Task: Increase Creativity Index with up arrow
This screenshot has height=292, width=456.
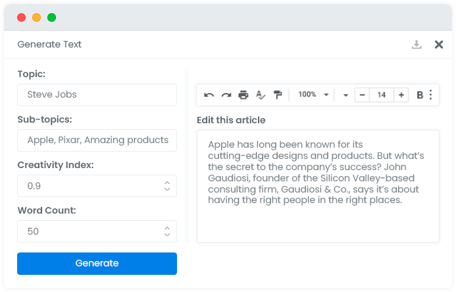Action: (167, 183)
